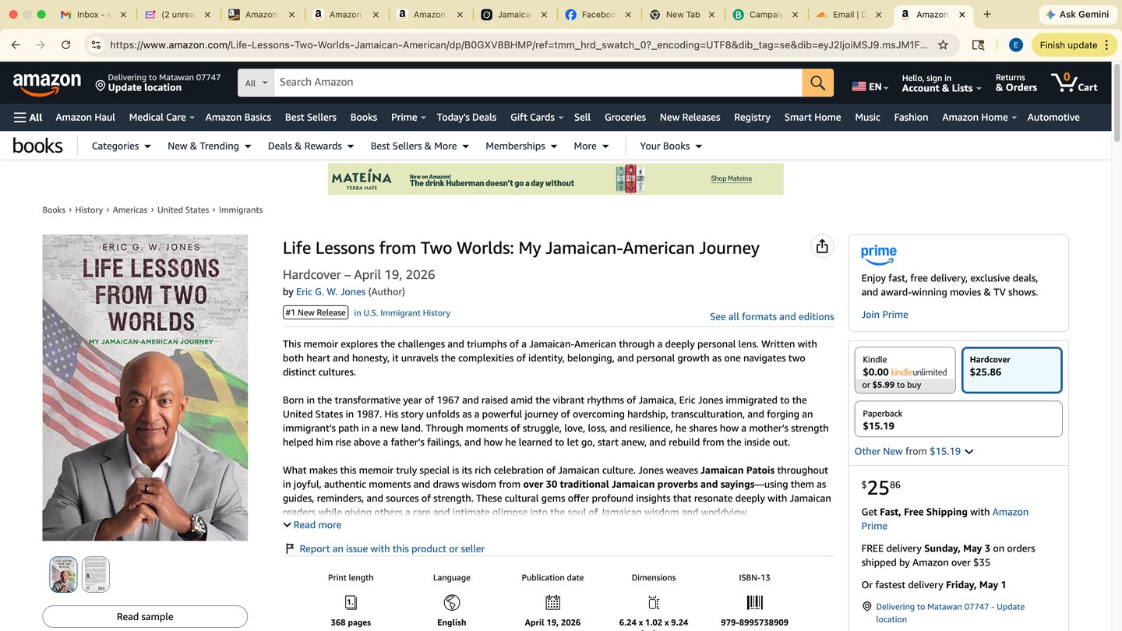Click the main book cover image
Image resolution: width=1122 pixels, height=631 pixels.
point(145,388)
